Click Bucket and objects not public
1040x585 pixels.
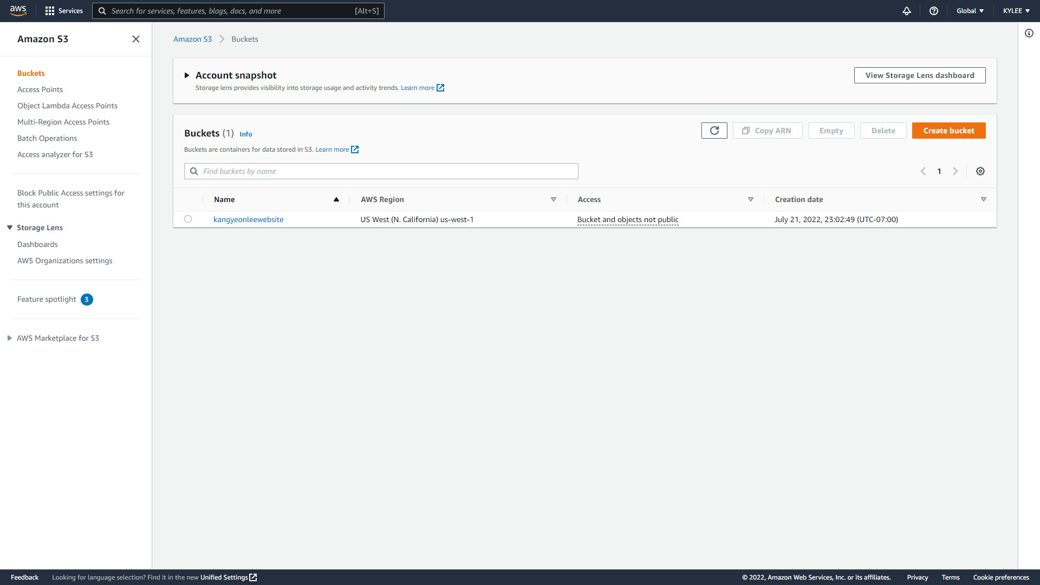(x=628, y=219)
